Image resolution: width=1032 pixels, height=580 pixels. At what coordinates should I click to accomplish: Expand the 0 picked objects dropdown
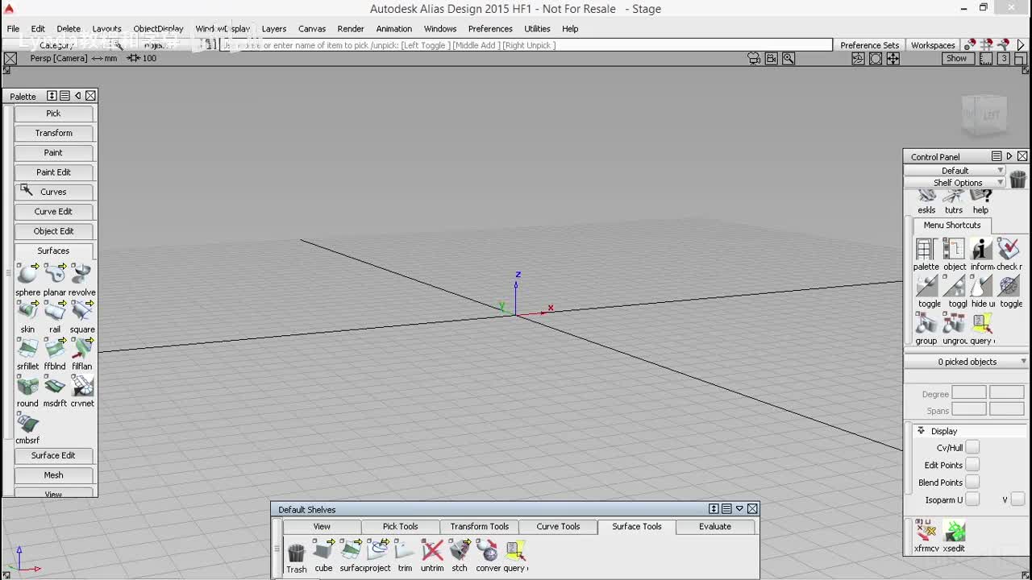pyautogui.click(x=967, y=362)
